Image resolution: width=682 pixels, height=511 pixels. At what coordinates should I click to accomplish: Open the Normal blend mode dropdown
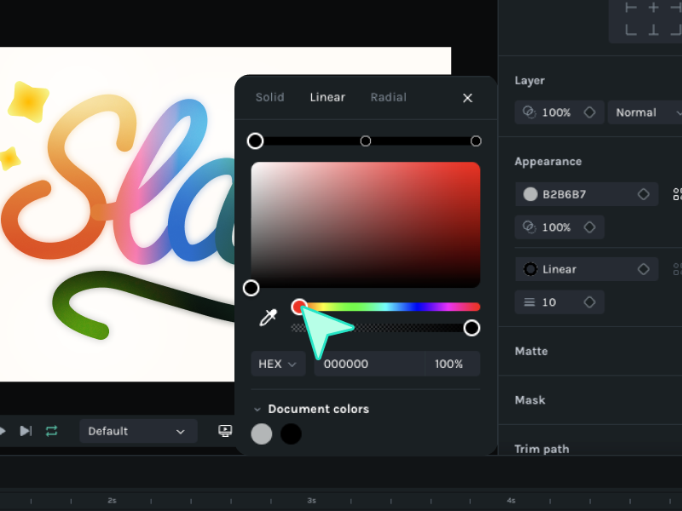click(646, 112)
